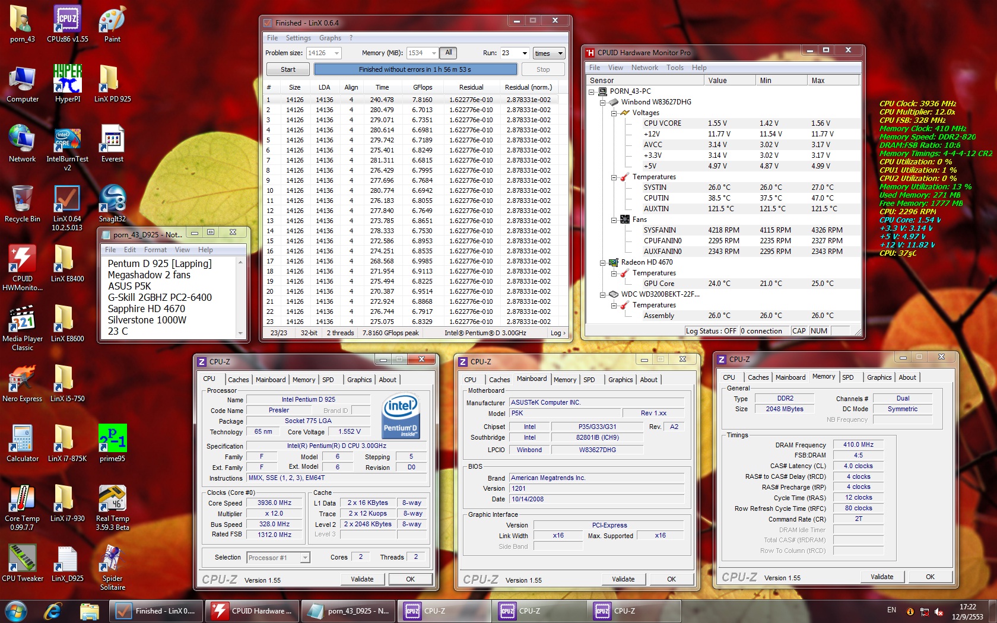997x623 pixels.
Task: Open the Problem size dropdown in LinX
Action: pos(337,53)
